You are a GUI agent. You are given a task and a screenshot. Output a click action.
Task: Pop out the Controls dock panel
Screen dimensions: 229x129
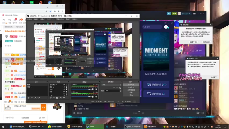[138, 82]
